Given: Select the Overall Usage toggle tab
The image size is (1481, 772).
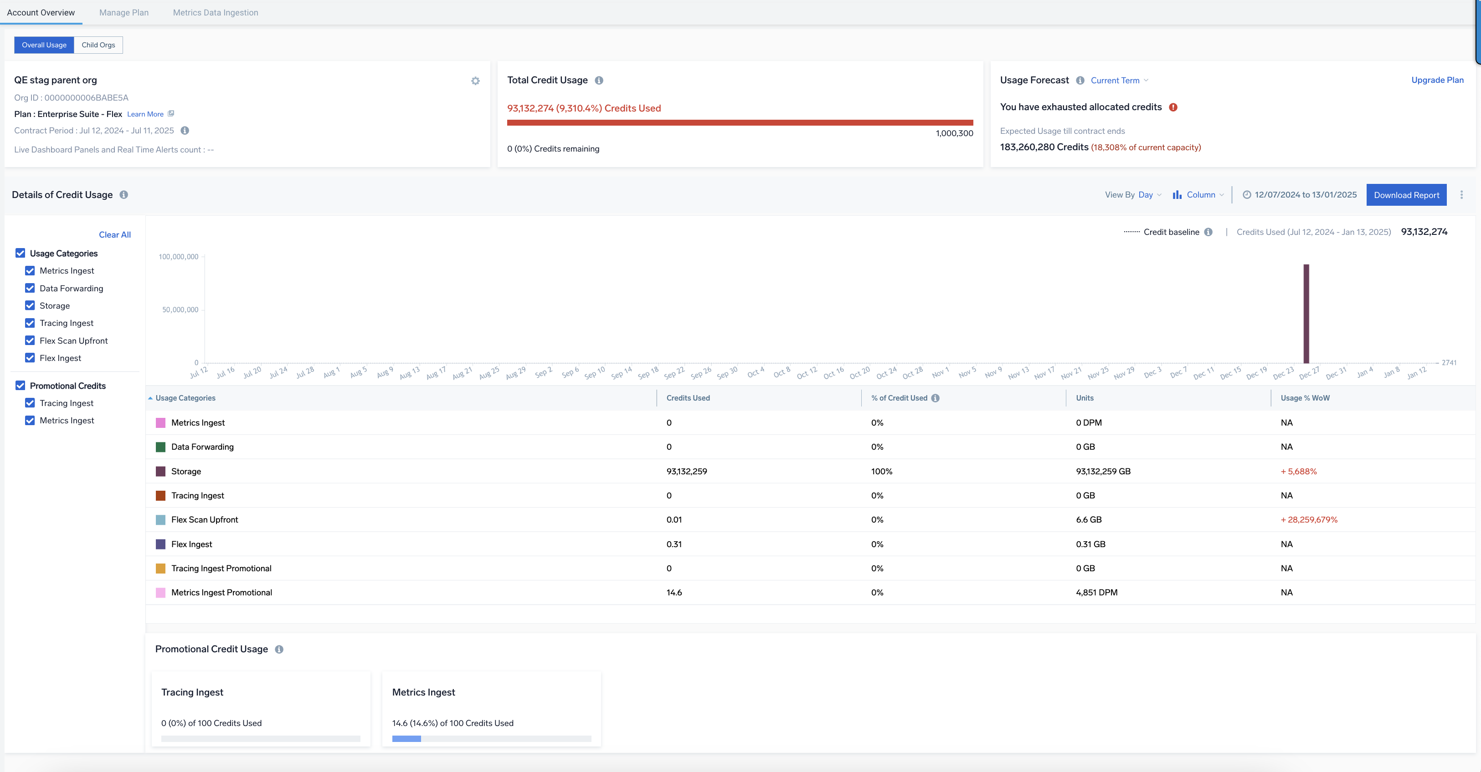Looking at the screenshot, I should (44, 45).
